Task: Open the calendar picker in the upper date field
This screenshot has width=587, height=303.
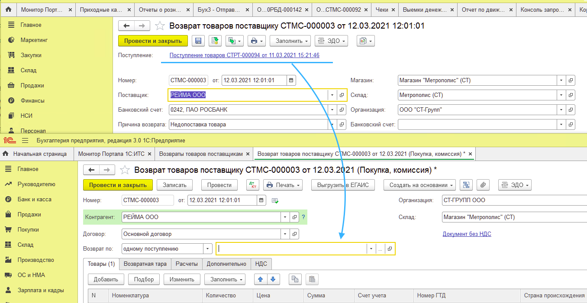Action: [291, 80]
